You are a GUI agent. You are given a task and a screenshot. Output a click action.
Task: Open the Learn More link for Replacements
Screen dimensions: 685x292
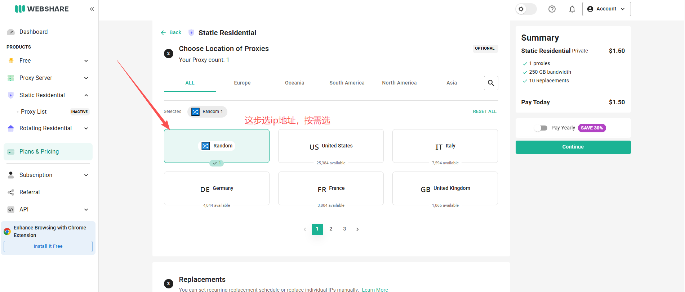pyautogui.click(x=375, y=289)
